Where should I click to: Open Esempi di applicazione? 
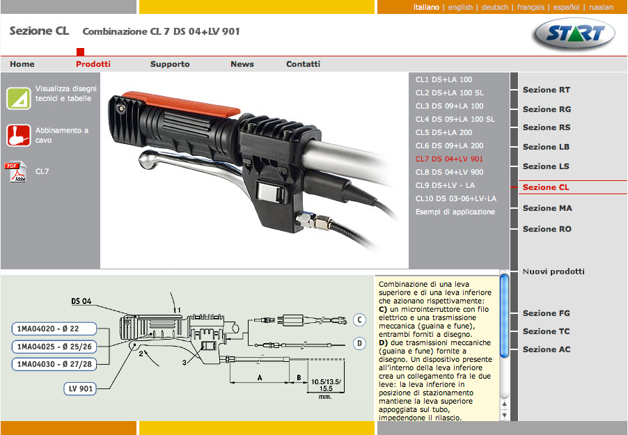pyautogui.click(x=455, y=212)
